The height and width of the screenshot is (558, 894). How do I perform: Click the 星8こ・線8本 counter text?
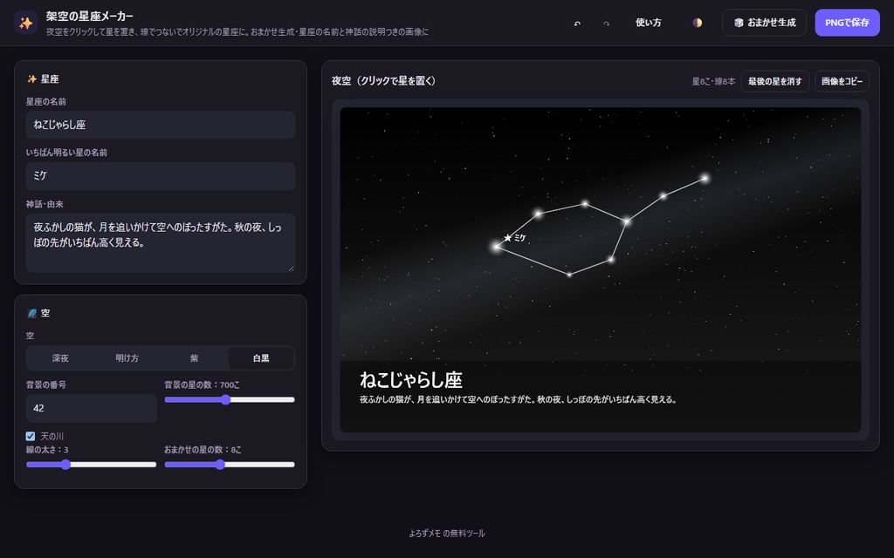pos(713,81)
